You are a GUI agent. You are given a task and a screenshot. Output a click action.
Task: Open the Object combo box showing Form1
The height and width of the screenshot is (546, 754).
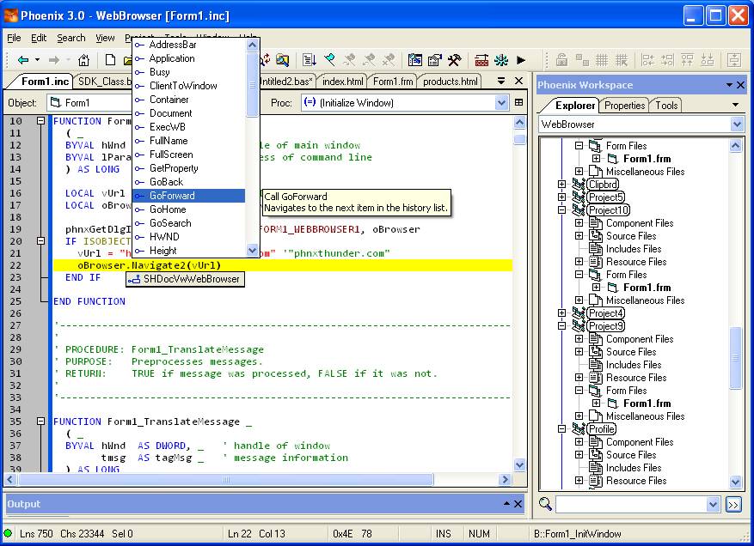[x=90, y=102]
